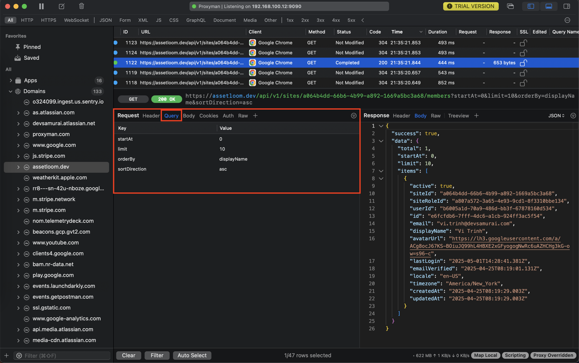
Task: Select the All protocol filter
Action: tap(10, 20)
